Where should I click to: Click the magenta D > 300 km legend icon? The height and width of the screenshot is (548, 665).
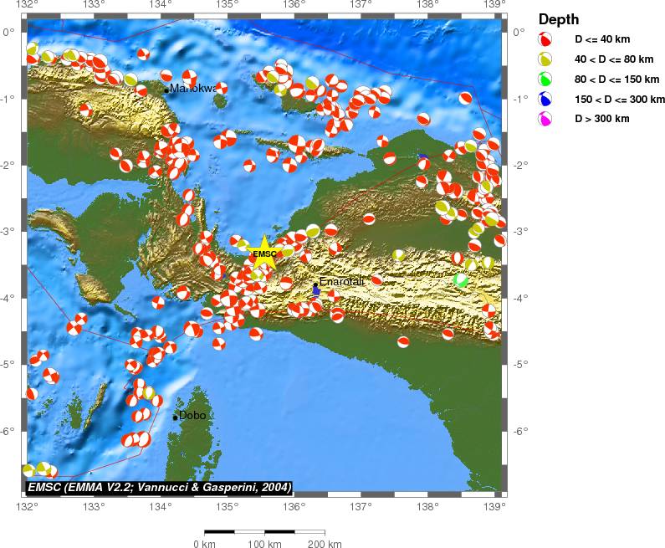click(x=545, y=120)
